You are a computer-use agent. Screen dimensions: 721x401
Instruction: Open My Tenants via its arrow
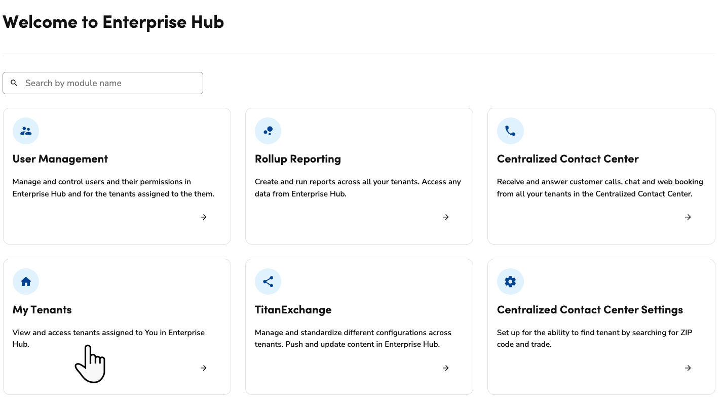(203, 368)
